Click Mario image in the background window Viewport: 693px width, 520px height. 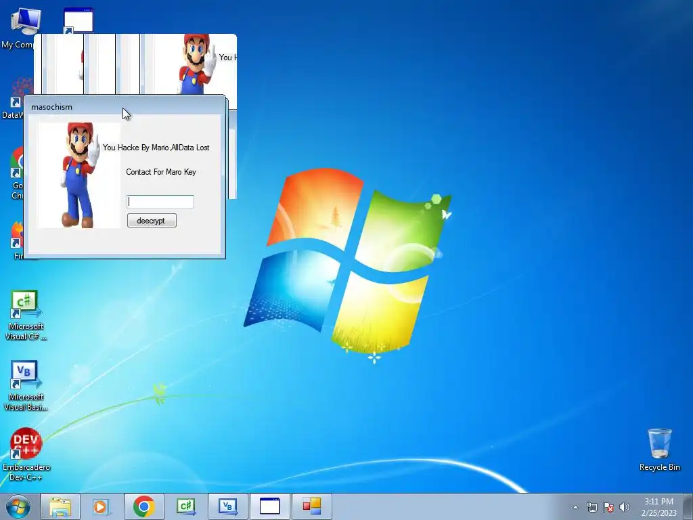click(x=198, y=64)
